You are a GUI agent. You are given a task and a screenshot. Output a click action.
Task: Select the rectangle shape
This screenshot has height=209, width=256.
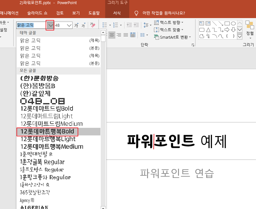click(x=227, y=23)
